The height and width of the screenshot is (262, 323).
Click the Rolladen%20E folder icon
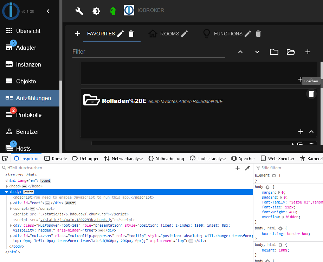click(x=91, y=100)
